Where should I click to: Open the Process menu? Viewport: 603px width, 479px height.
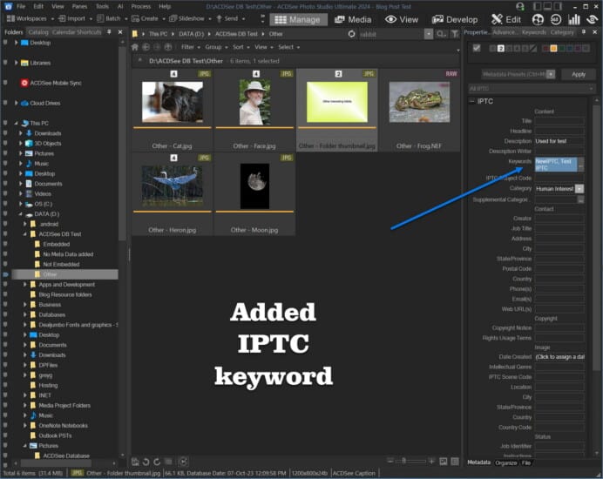click(x=140, y=6)
